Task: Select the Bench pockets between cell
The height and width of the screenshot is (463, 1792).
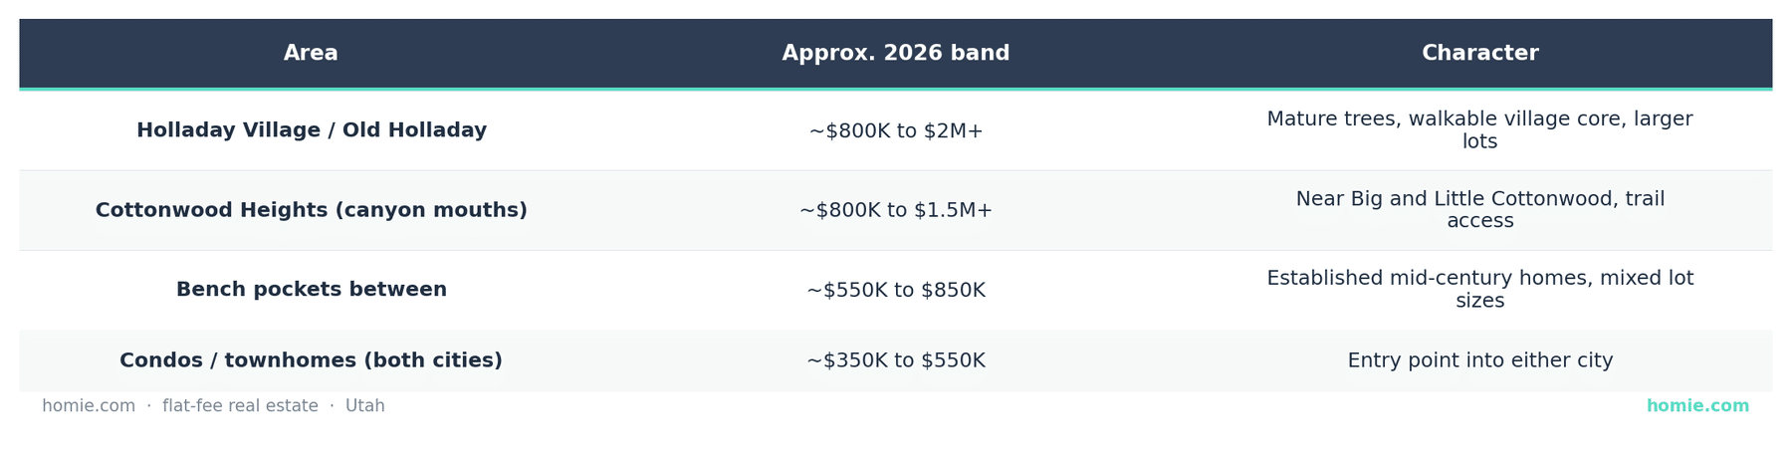Action: 312,290
